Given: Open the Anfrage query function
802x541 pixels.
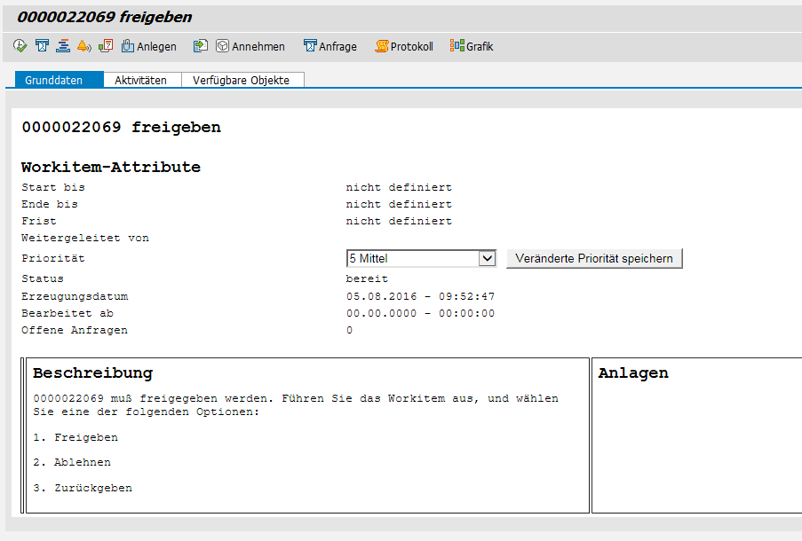Looking at the screenshot, I should click(330, 46).
